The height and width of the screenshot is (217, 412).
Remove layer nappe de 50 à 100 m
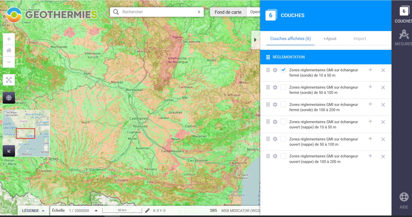click(383, 139)
